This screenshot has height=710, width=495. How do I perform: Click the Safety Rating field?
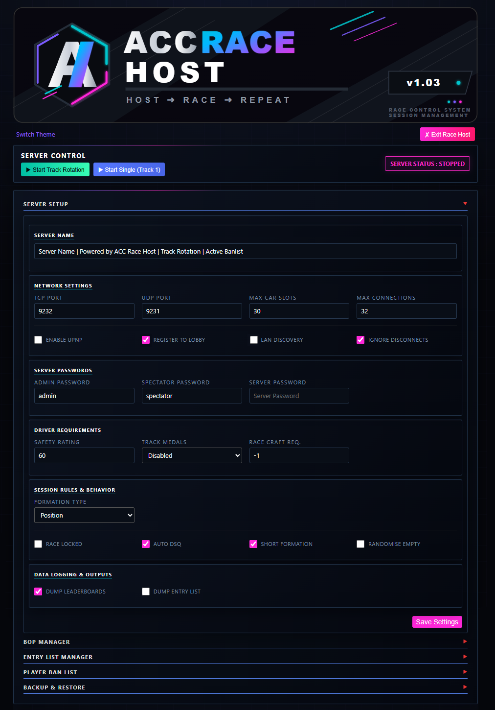click(x=84, y=455)
